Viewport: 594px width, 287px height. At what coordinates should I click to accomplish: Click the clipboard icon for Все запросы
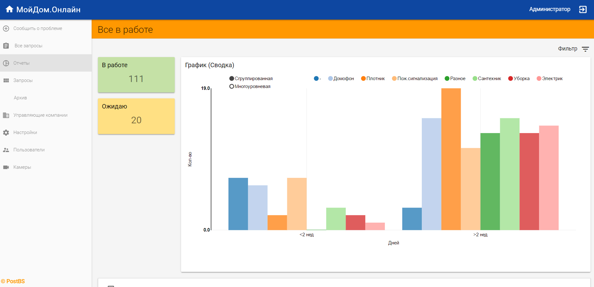click(6, 46)
